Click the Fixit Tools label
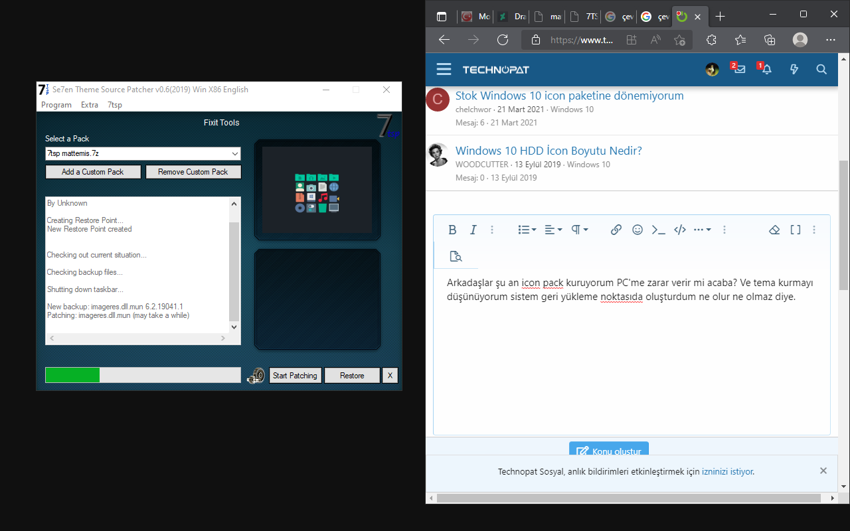850x531 pixels. tap(221, 123)
